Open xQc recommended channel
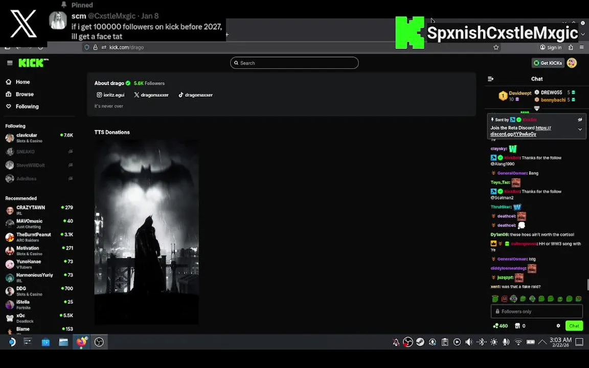 pos(39,318)
